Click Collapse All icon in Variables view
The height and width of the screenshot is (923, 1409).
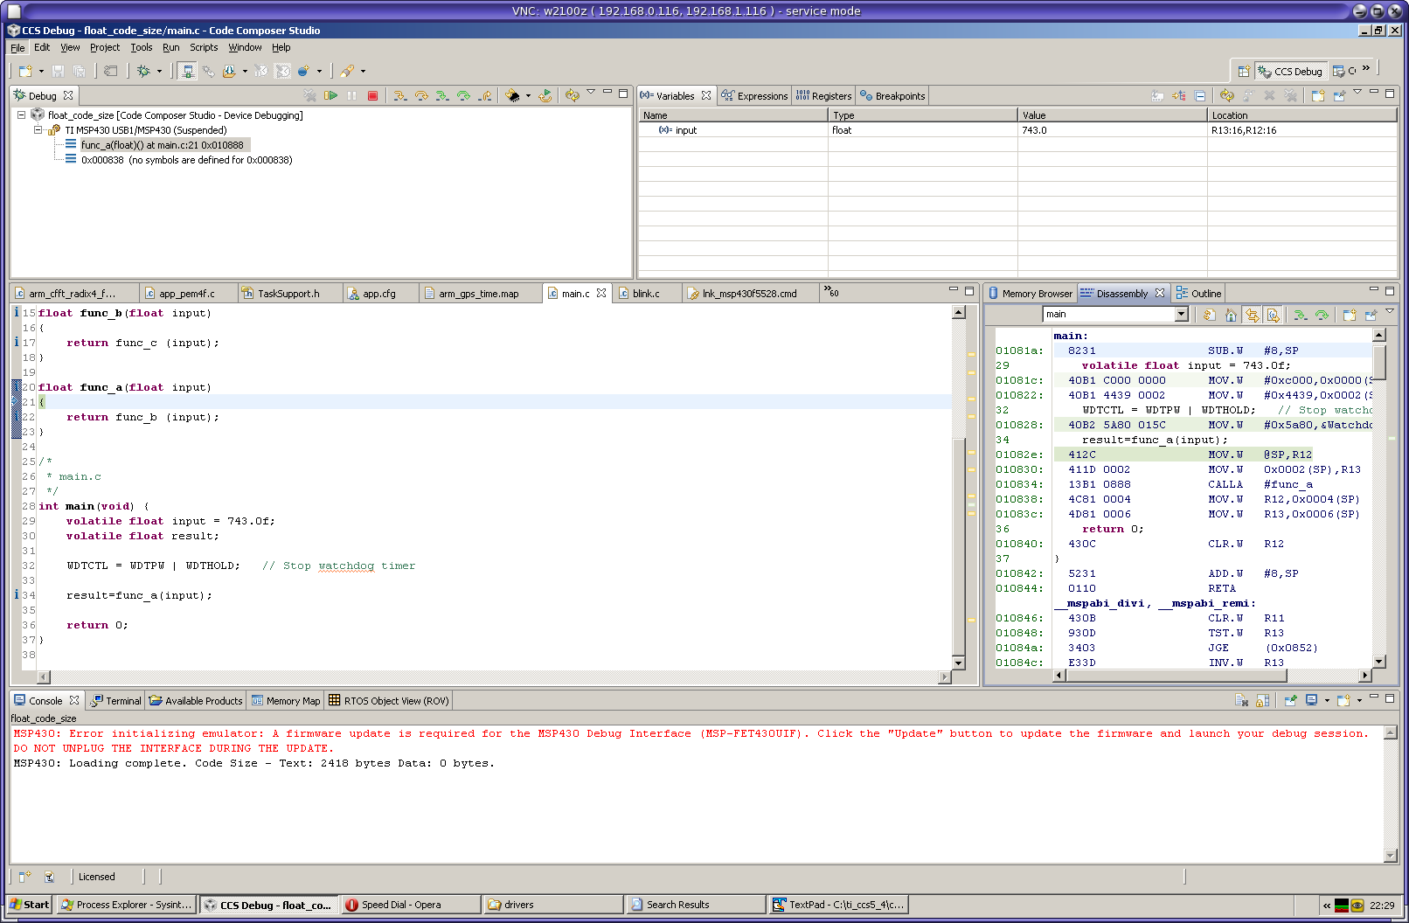[1200, 95]
